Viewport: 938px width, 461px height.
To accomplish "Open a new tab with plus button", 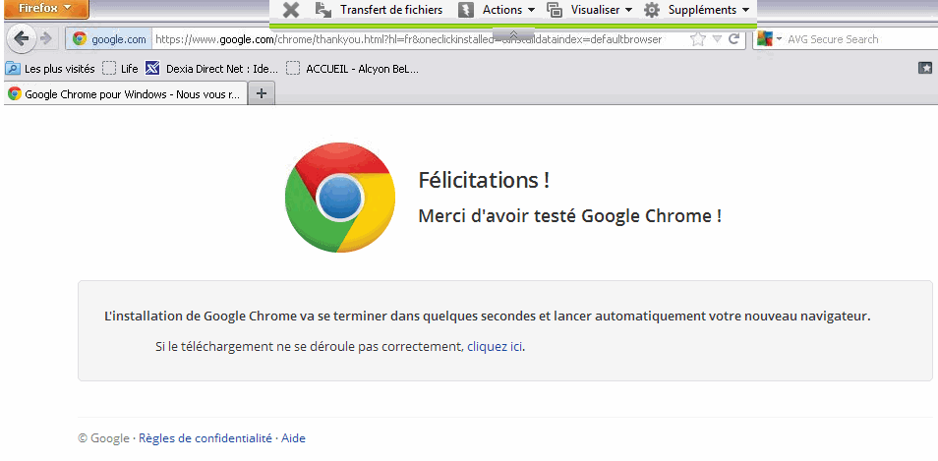I will tap(262, 94).
